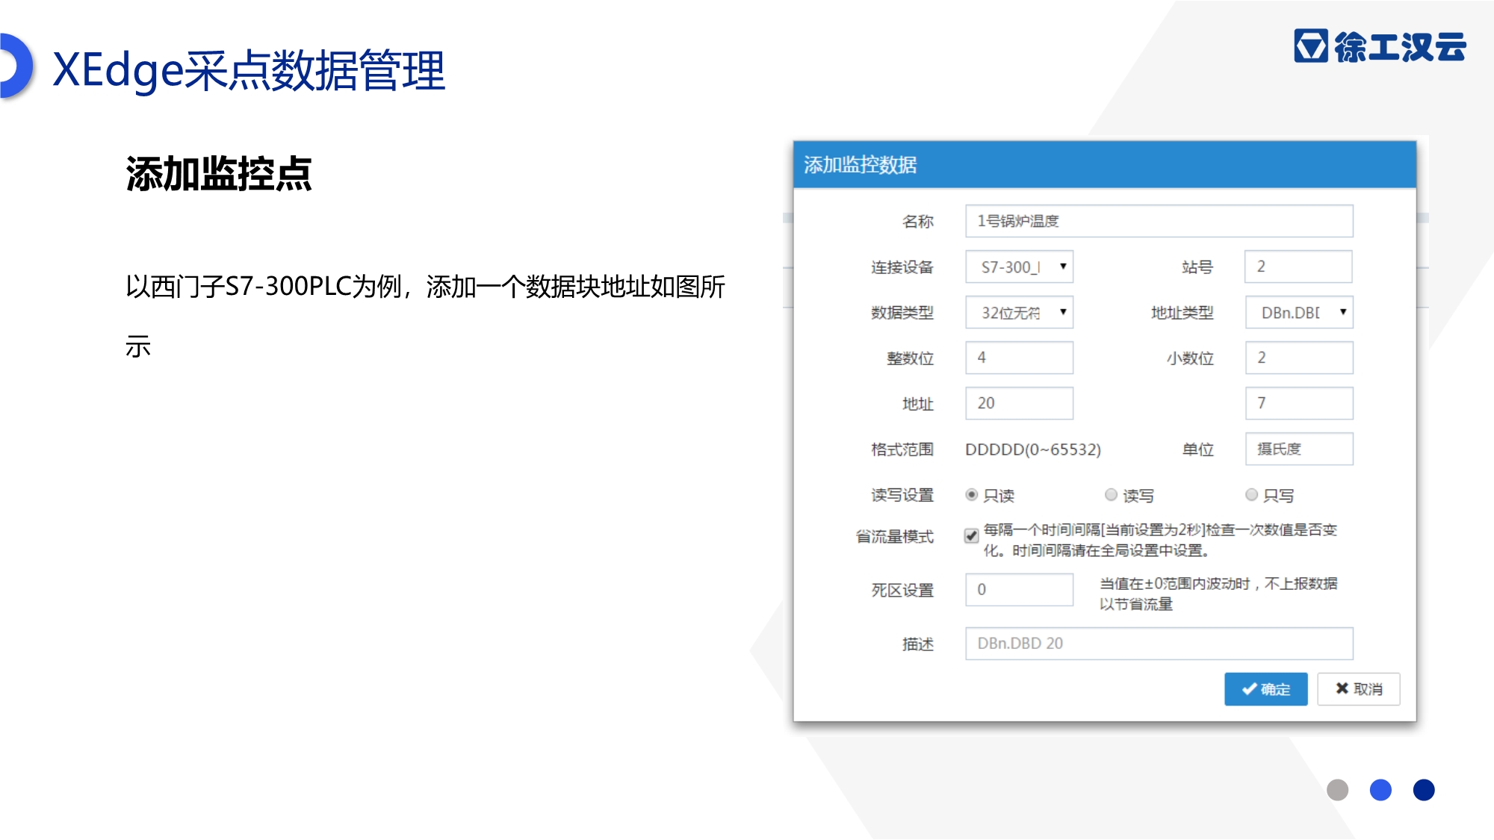The image size is (1494, 840).
Task: Click the 地址 field containing 20
Action: 1019,403
